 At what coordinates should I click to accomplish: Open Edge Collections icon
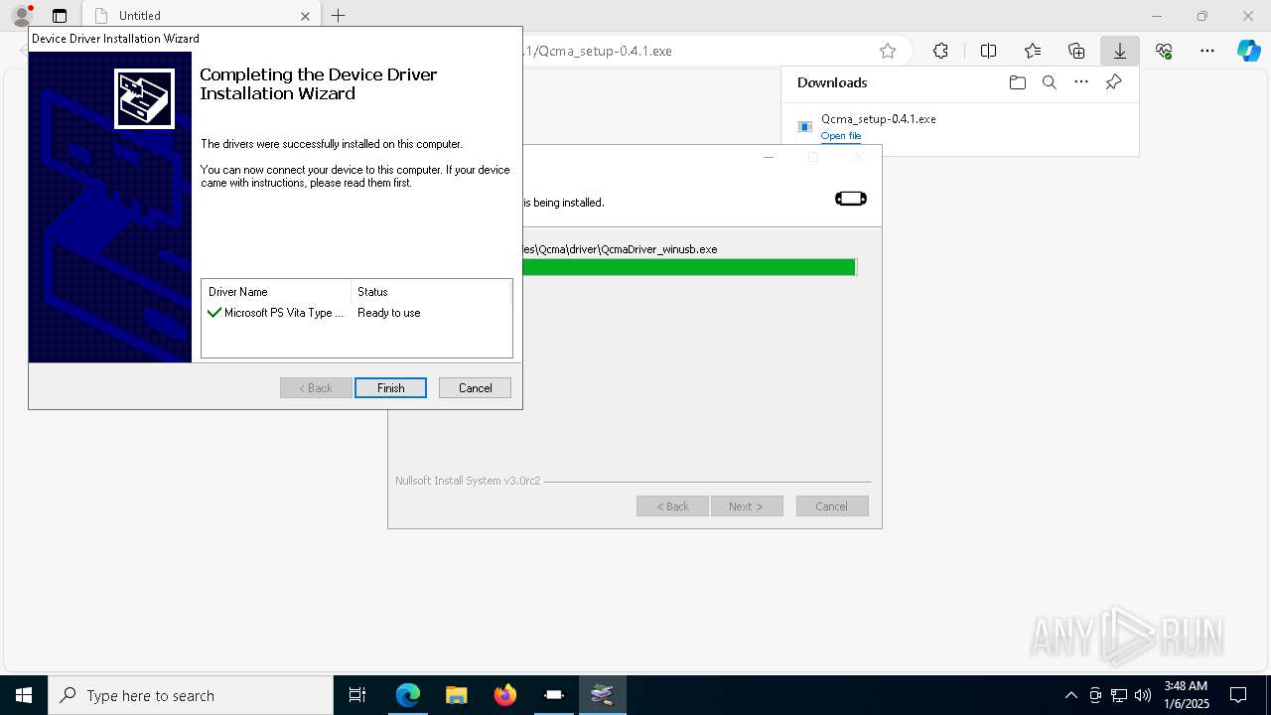[1076, 51]
